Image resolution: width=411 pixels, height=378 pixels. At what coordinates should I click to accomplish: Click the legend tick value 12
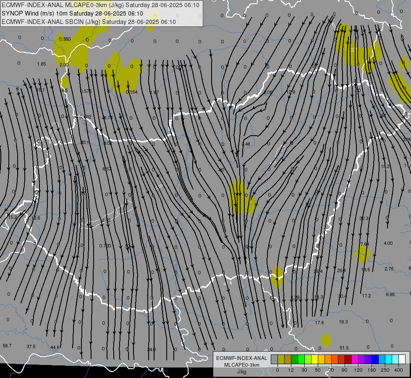click(x=291, y=370)
